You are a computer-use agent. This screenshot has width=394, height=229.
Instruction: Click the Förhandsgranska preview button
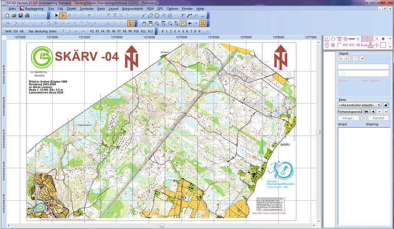click(x=349, y=111)
